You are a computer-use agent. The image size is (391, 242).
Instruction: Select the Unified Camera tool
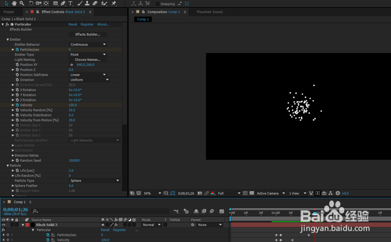pyautogui.click(x=38, y=3)
